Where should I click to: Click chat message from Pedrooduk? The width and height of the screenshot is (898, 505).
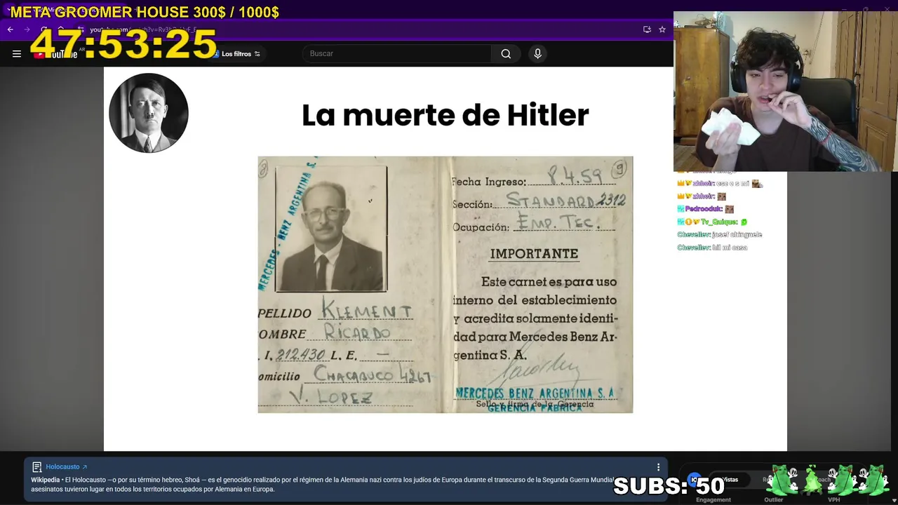tap(706, 209)
